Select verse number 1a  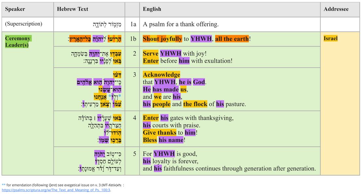132,24
